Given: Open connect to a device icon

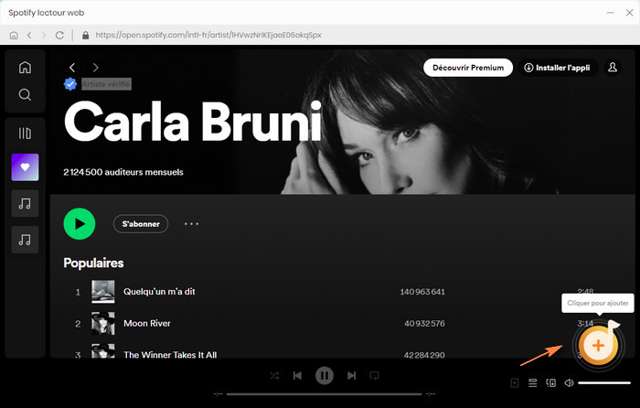Looking at the screenshot, I should coord(551,382).
